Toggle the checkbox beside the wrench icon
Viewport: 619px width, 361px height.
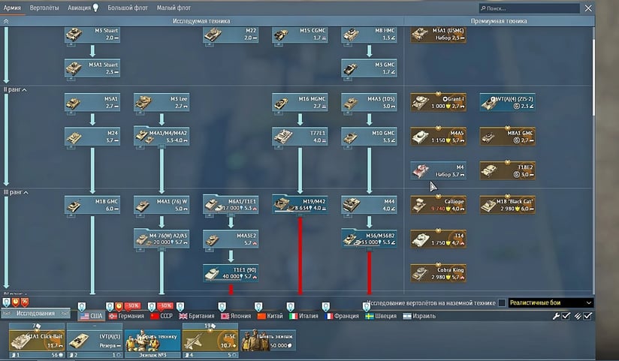pyautogui.click(x=567, y=317)
